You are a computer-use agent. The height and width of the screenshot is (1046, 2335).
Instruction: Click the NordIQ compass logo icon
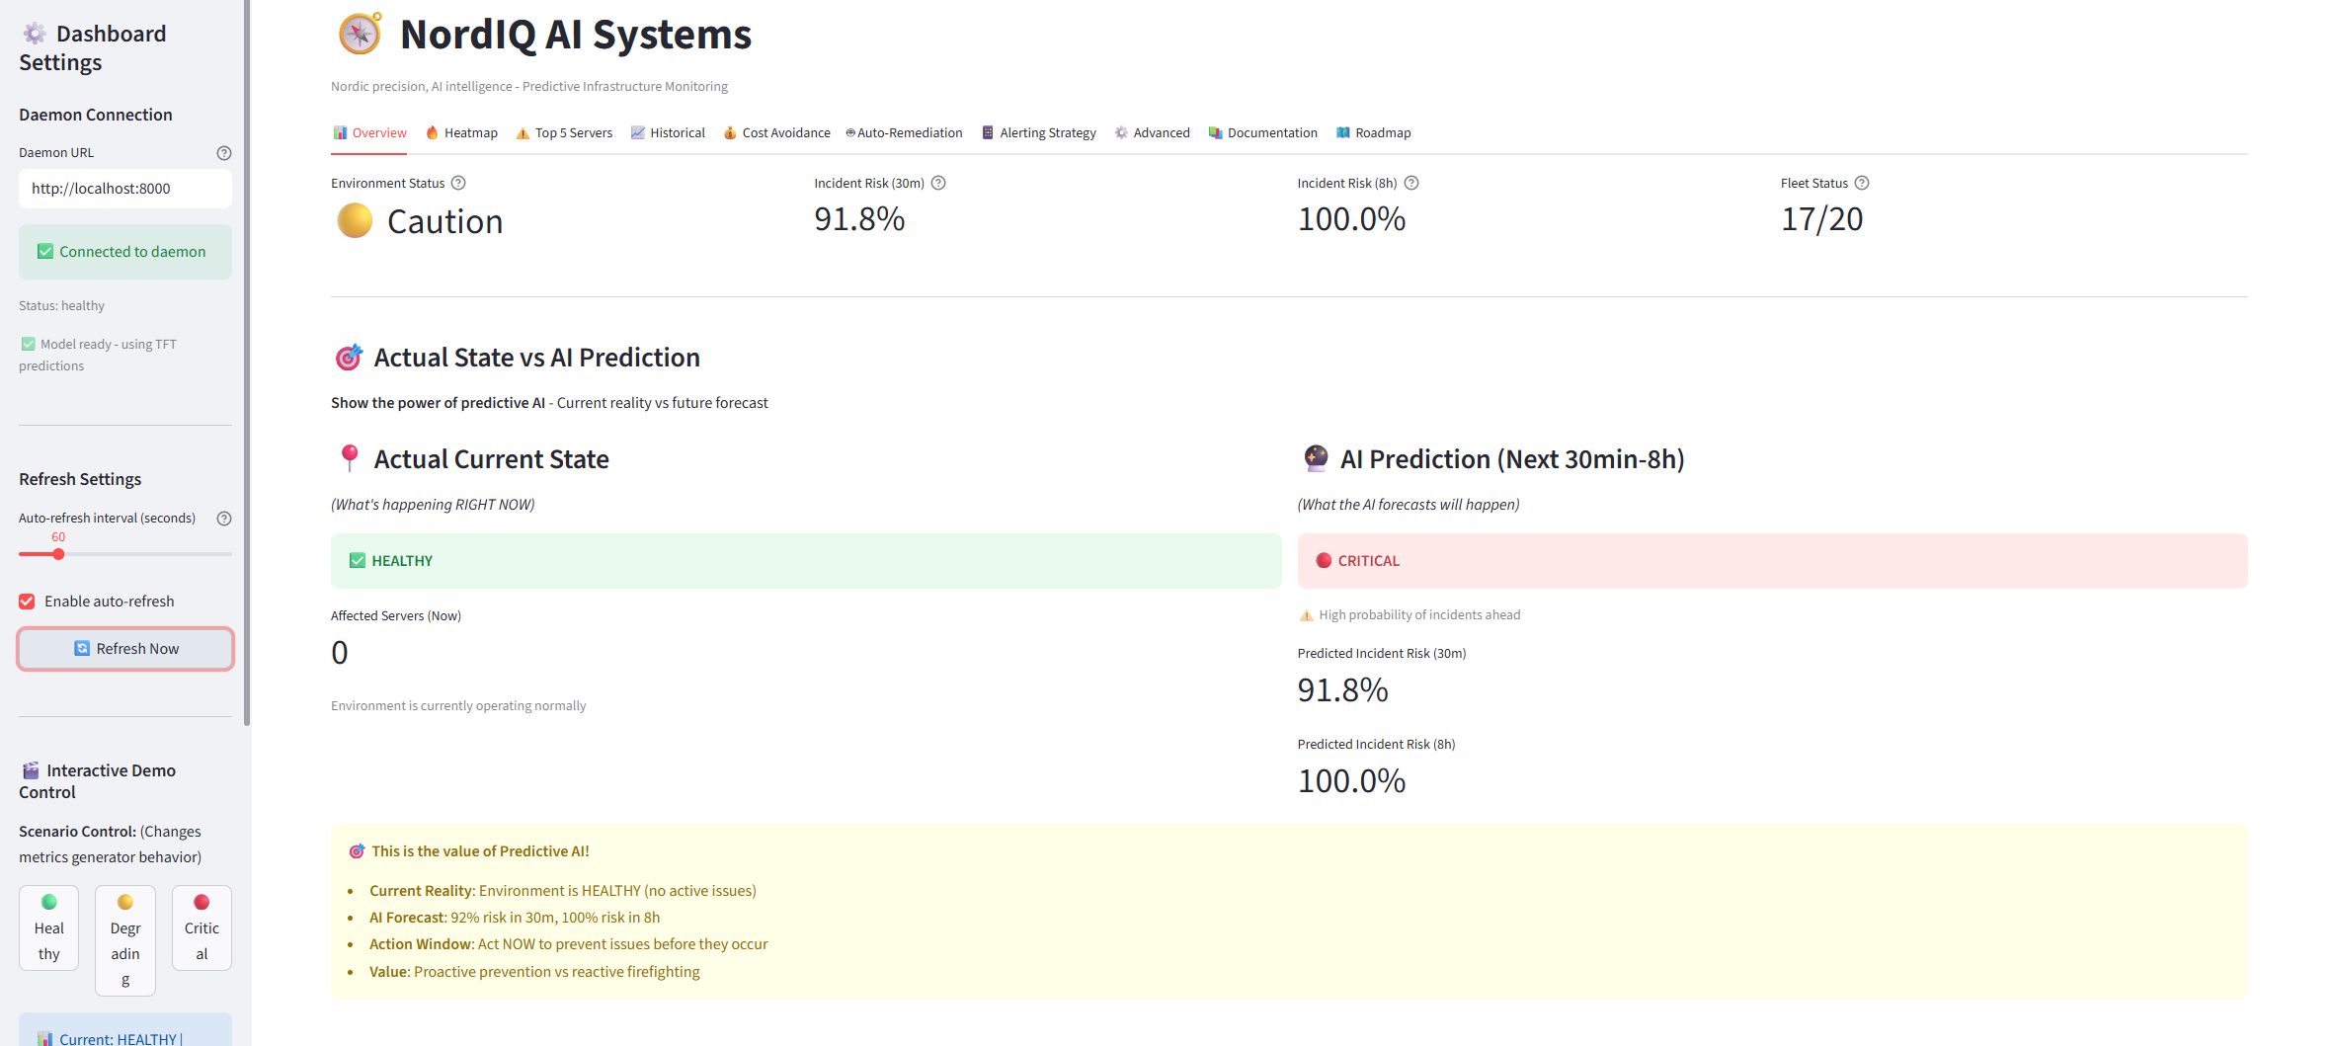pos(360,34)
